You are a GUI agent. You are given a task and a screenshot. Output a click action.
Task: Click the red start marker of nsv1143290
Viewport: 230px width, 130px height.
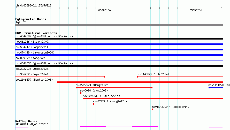tap(153, 109)
